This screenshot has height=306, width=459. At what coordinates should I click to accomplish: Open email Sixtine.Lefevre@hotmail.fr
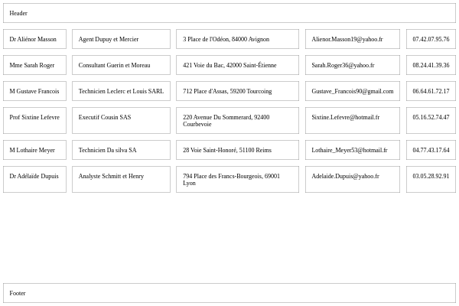352,120
